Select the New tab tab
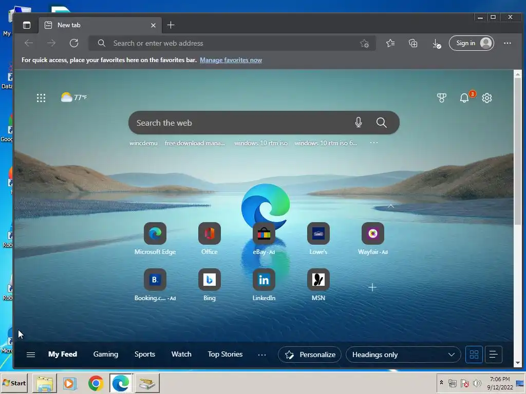Image resolution: width=526 pixels, height=394 pixels. tap(100, 25)
